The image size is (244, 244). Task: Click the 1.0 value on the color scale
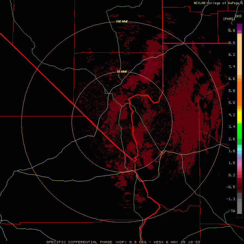pyautogui.click(x=232, y=163)
